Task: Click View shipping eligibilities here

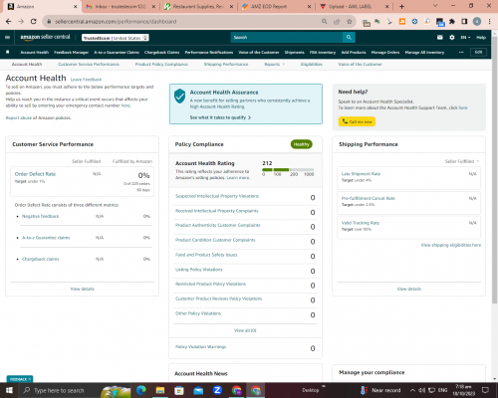Action: (451, 245)
